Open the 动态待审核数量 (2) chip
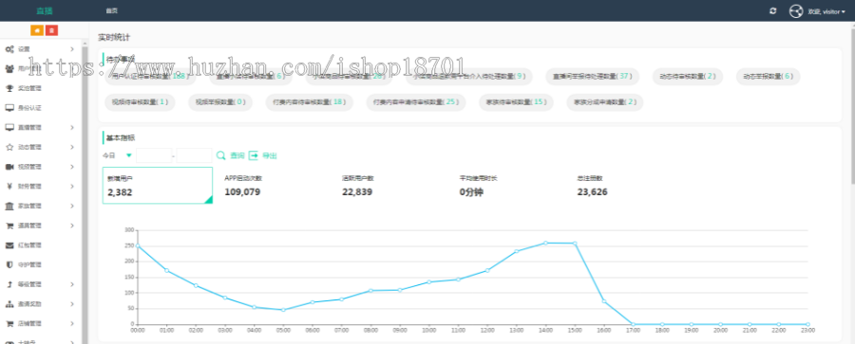This screenshot has height=344, width=855. click(x=688, y=76)
